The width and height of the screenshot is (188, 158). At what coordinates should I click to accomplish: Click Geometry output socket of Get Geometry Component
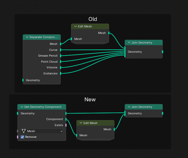coord(66,113)
